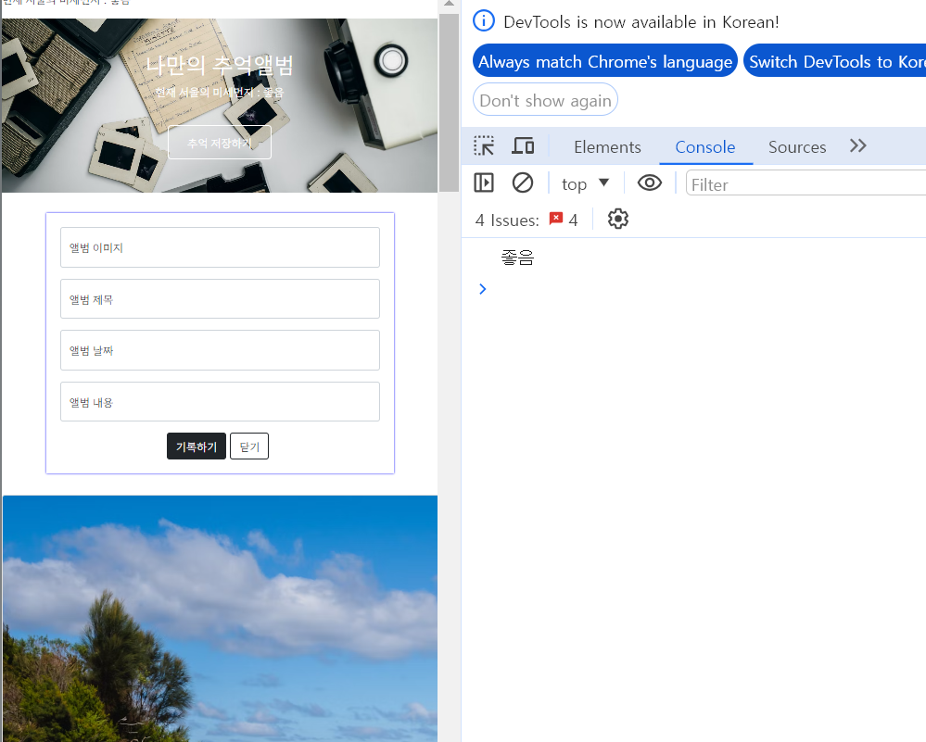
Task: Click the console Filter input field
Action: (805, 183)
